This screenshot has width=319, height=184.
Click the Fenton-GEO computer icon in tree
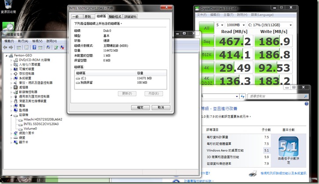[x=11, y=55]
